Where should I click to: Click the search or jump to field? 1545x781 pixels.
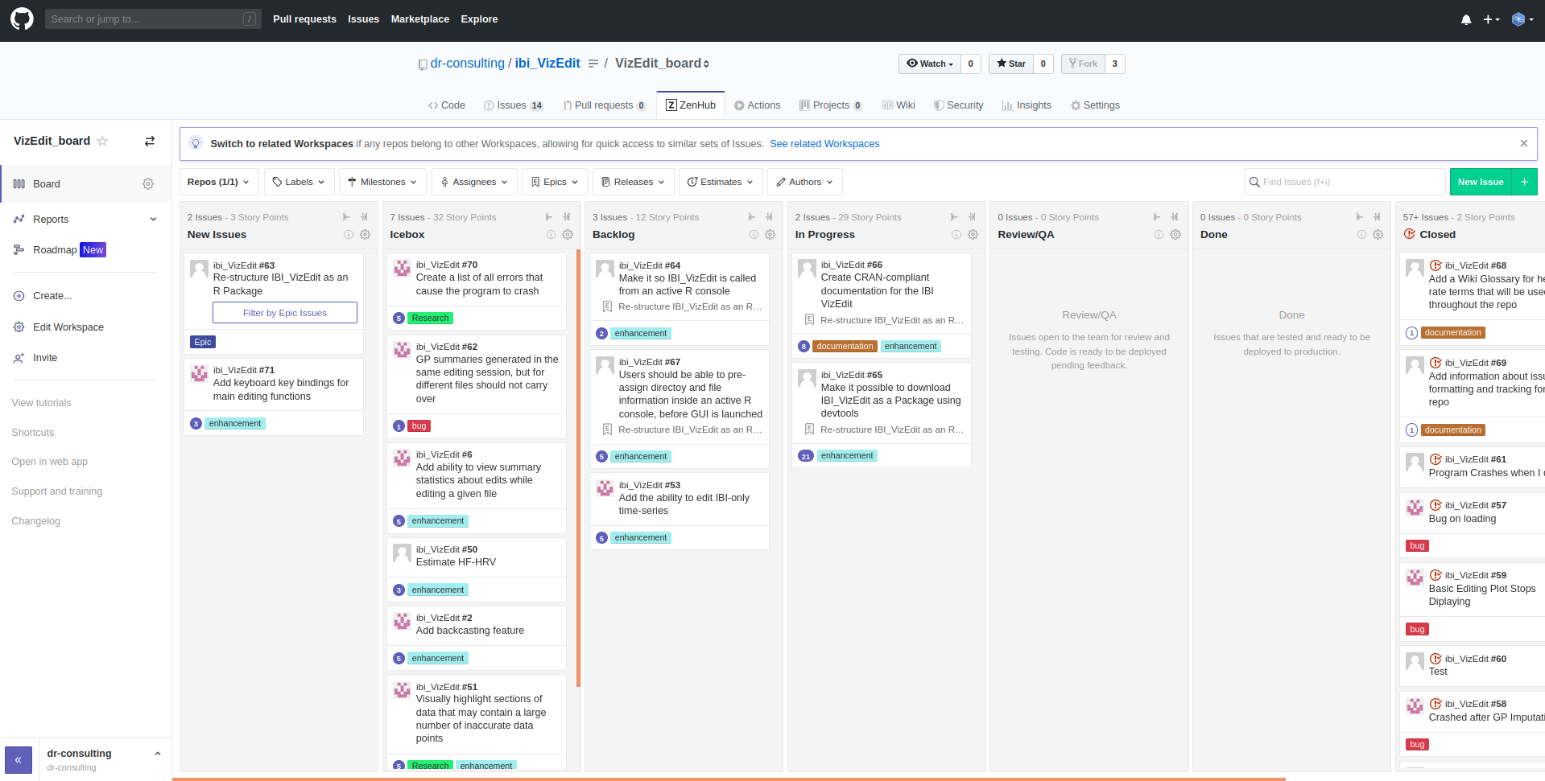tap(153, 18)
